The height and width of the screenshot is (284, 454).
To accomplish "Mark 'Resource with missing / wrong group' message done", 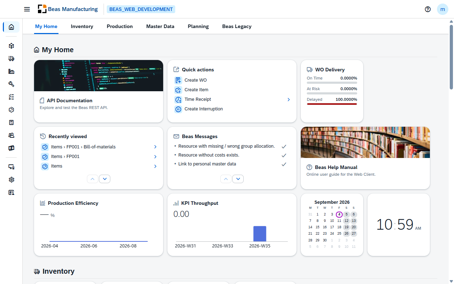I will click(x=284, y=146).
